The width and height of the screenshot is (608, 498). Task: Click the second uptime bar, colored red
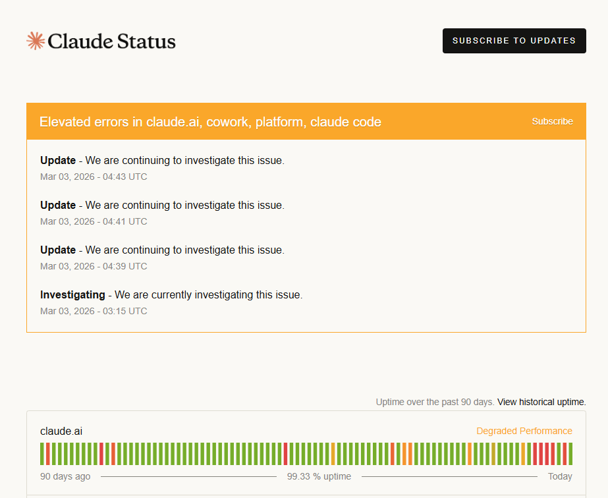click(x=48, y=454)
